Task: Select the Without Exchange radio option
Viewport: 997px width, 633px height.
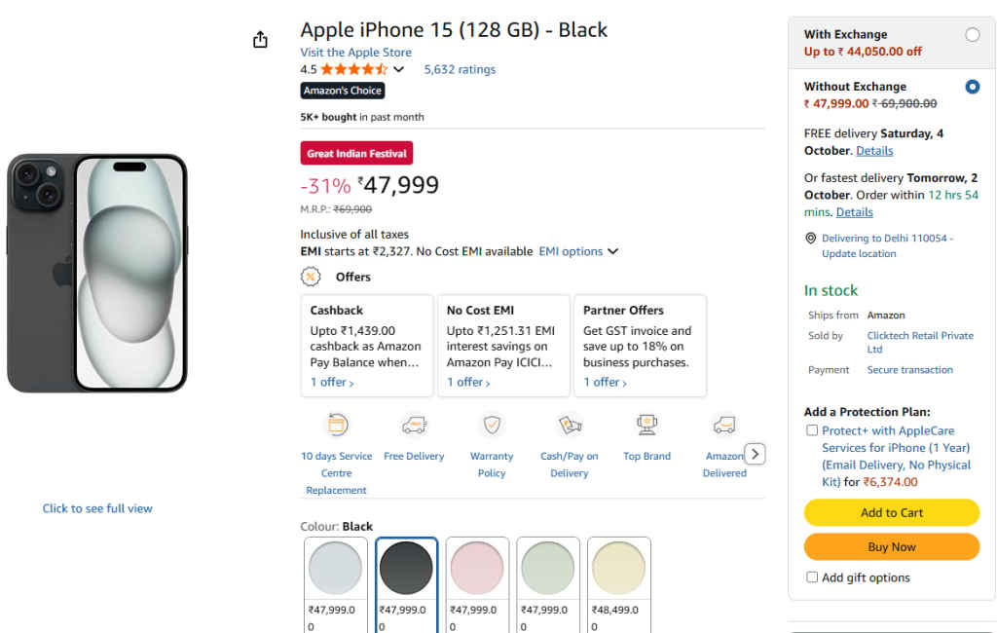Action: click(972, 87)
